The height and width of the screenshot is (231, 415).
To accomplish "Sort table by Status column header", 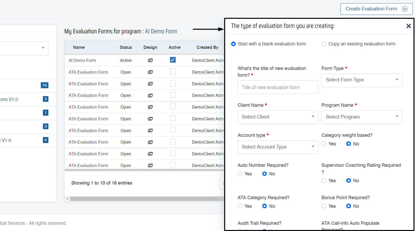I will point(126,47).
